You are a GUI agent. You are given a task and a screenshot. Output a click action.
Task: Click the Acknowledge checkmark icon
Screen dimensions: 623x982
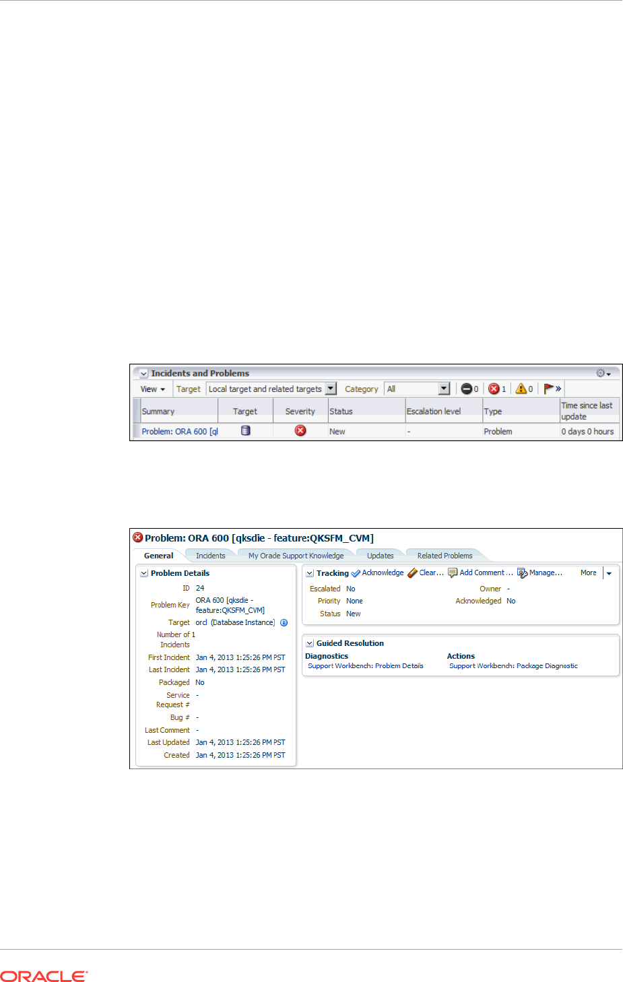coord(356,573)
